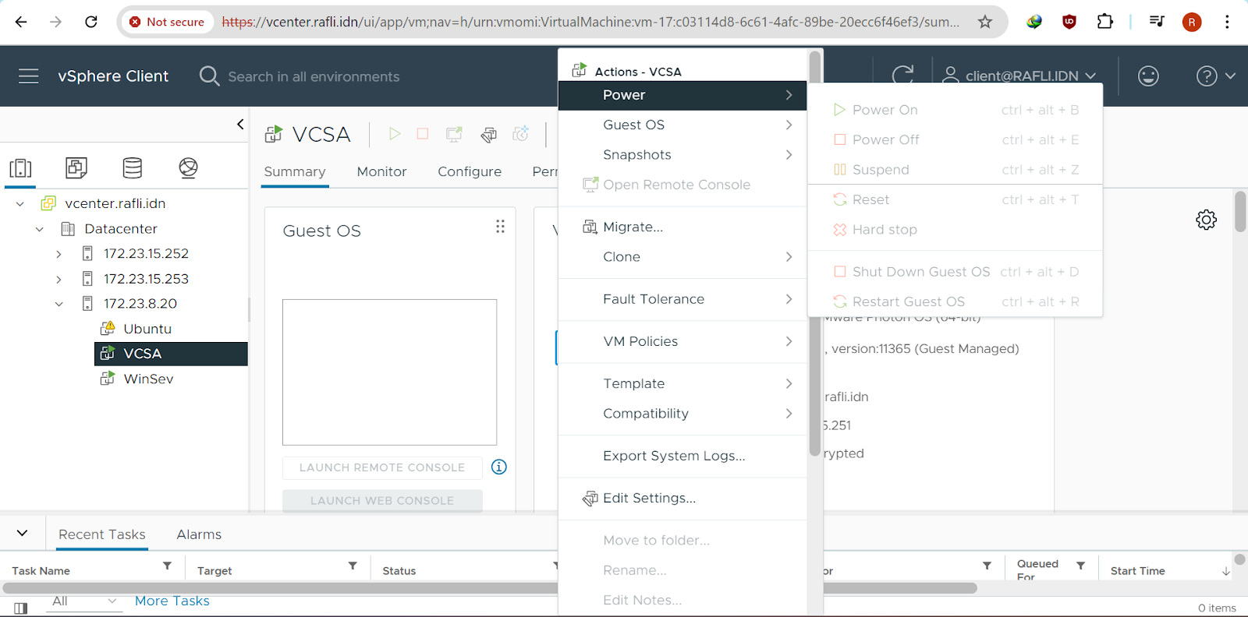Image resolution: width=1248 pixels, height=617 pixels.
Task: Switch to the Configure tab
Action: click(x=470, y=171)
